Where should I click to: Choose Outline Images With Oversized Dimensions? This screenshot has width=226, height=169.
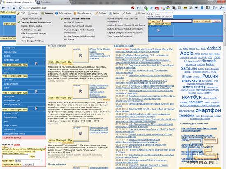pyautogui.click(x=123, y=20)
